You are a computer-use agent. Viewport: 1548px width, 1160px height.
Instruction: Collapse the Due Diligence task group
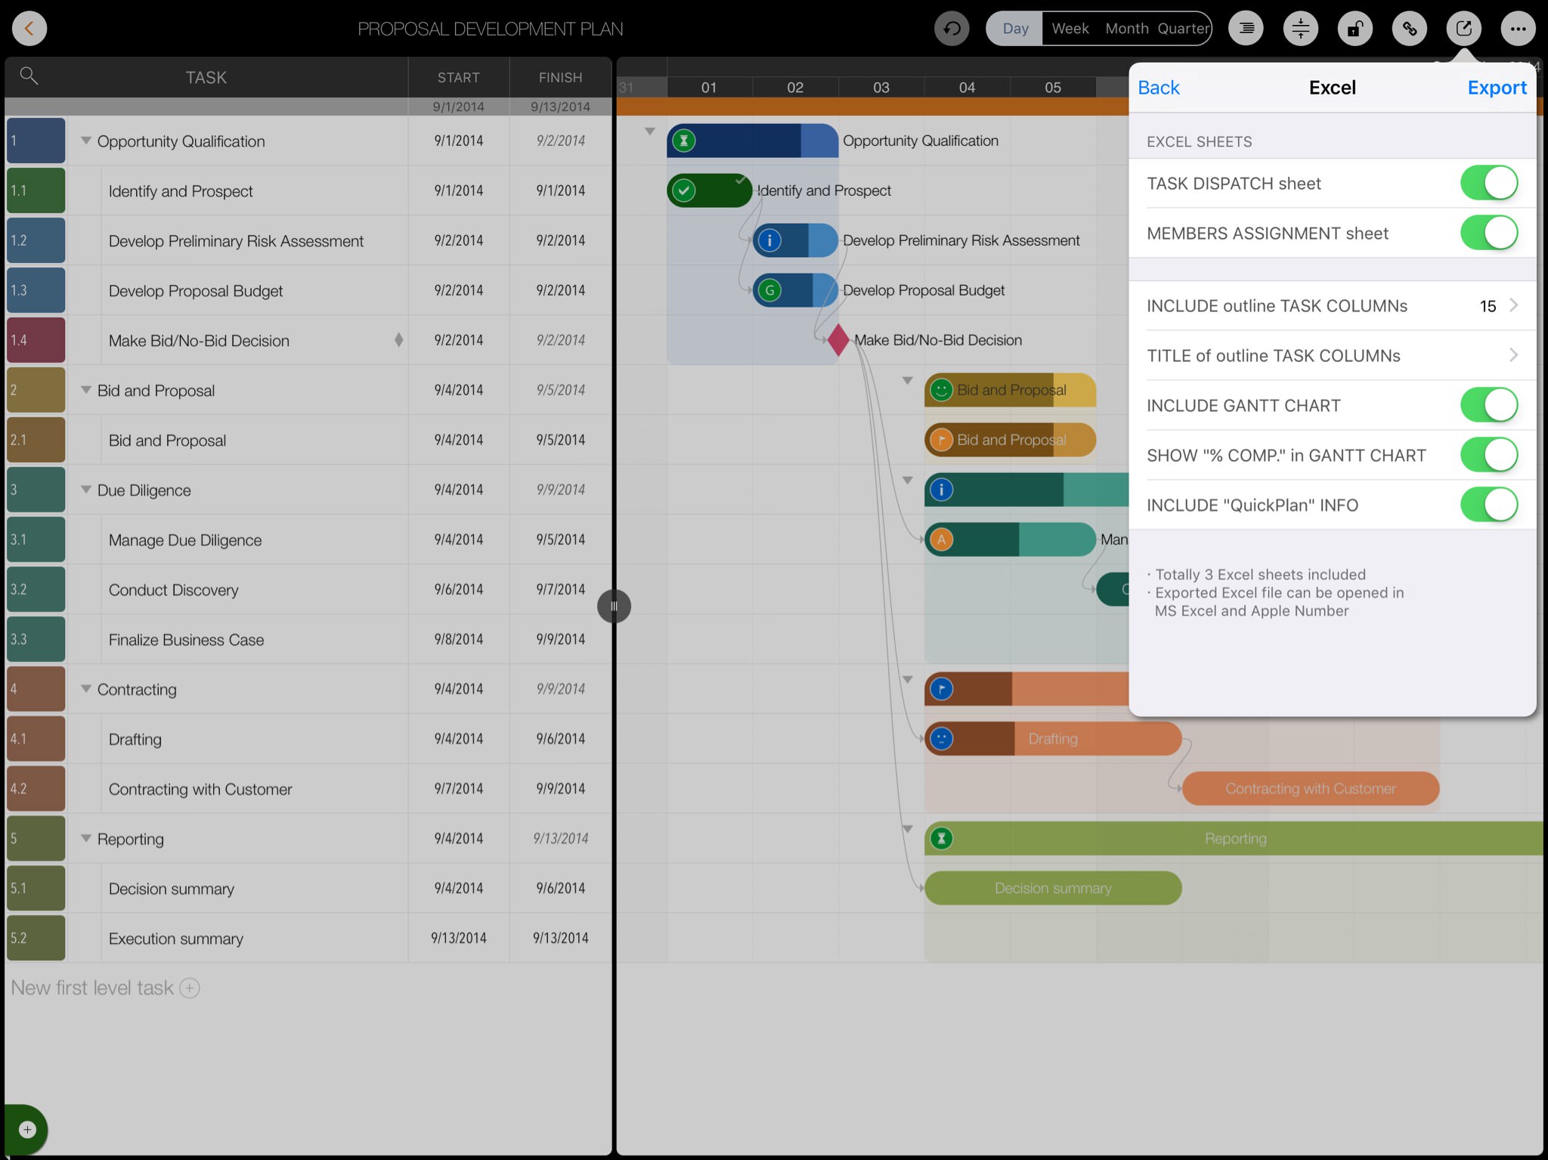pos(86,490)
